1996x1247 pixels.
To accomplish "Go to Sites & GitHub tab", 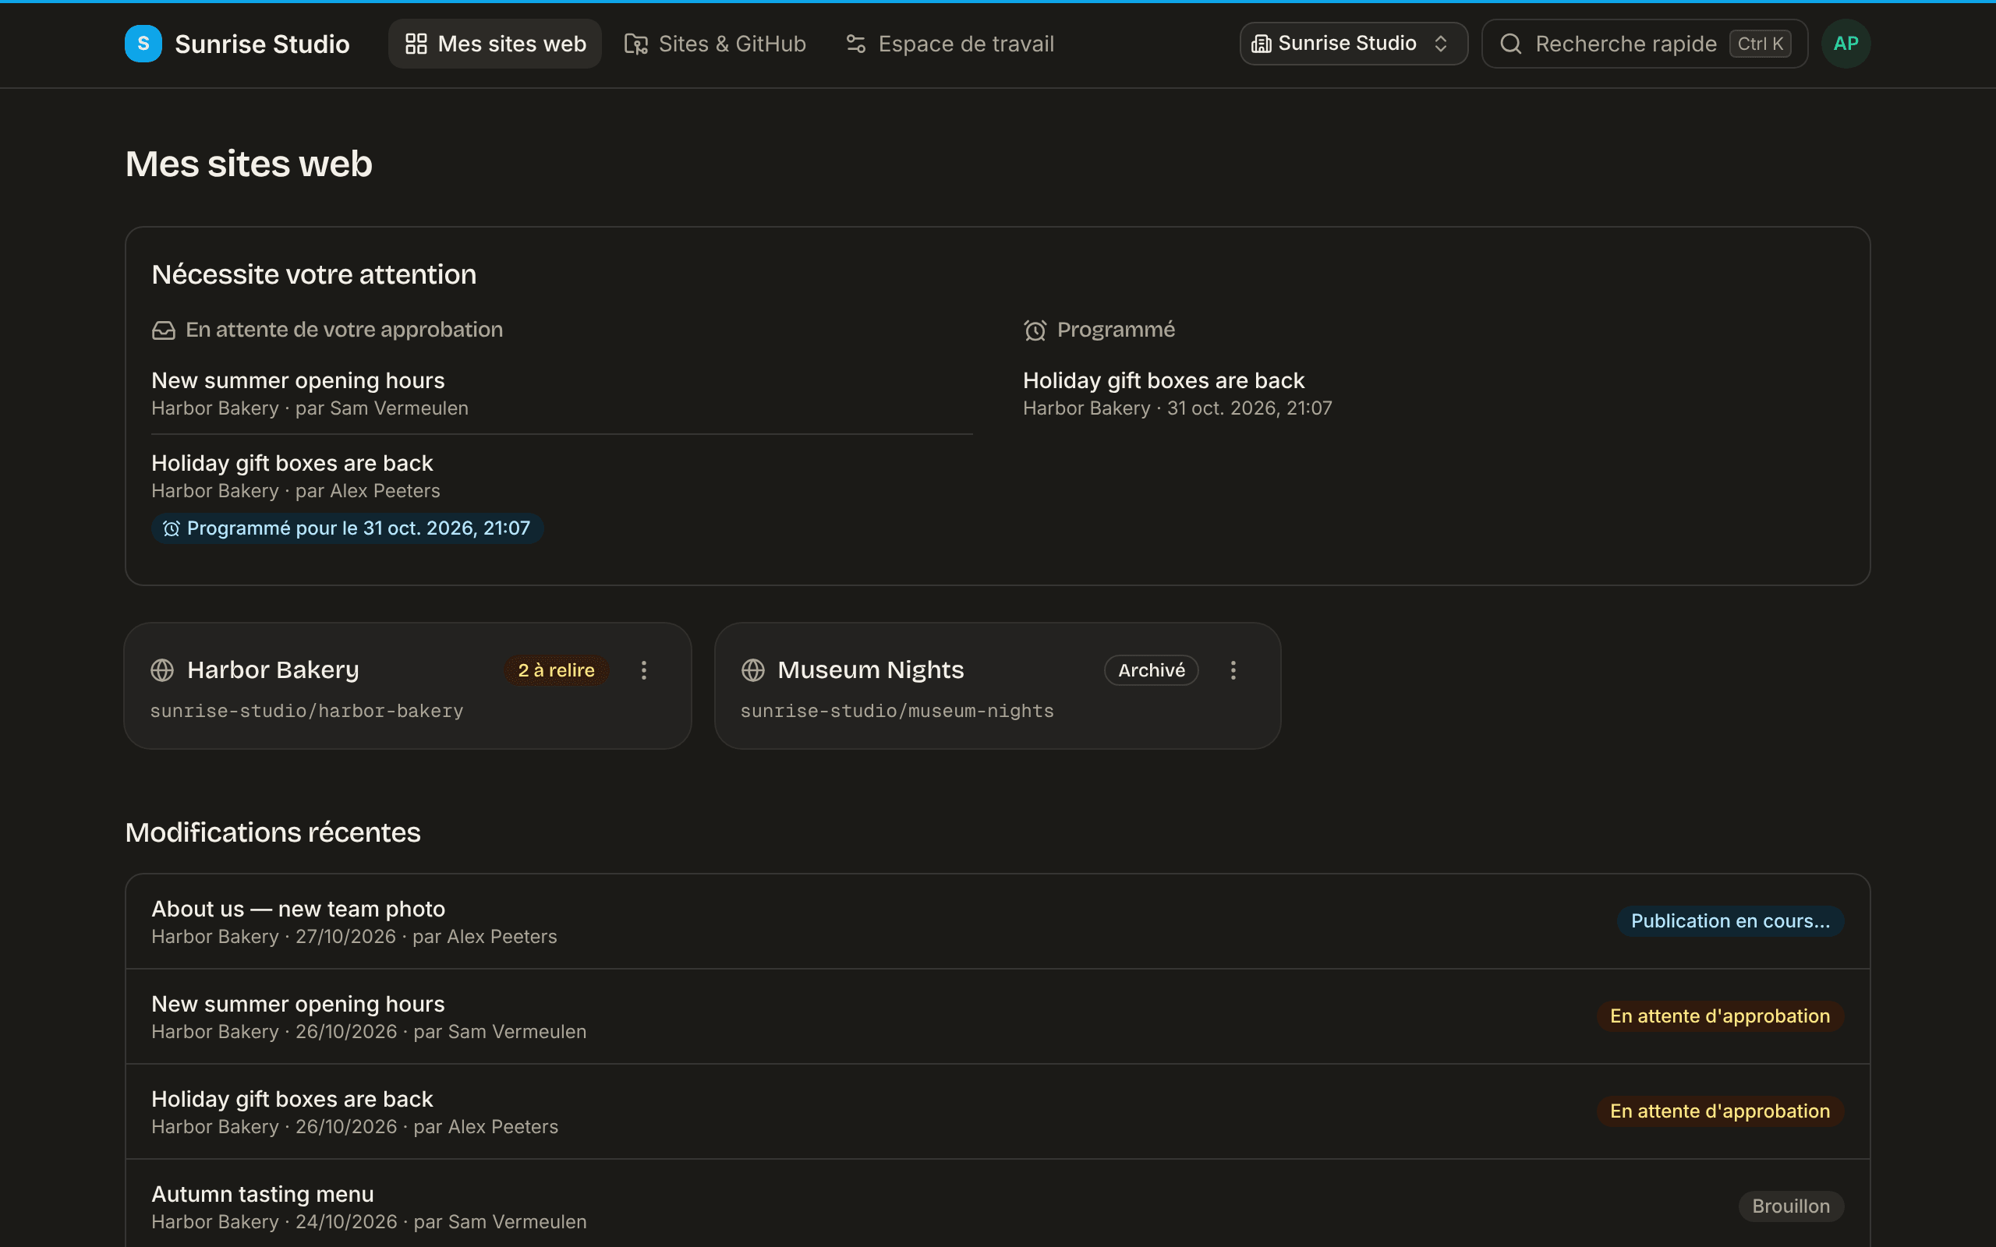I will (715, 44).
